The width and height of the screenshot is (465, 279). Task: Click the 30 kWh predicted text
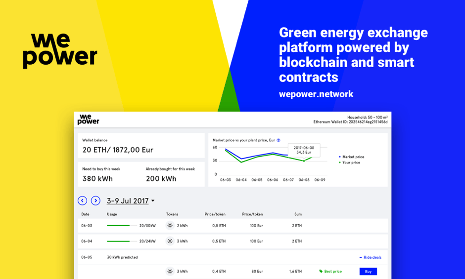(x=122, y=257)
